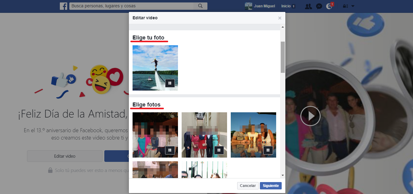Screen dimensions: 413x194
Task: Go to Inicio in top bar
Action: point(286,6)
